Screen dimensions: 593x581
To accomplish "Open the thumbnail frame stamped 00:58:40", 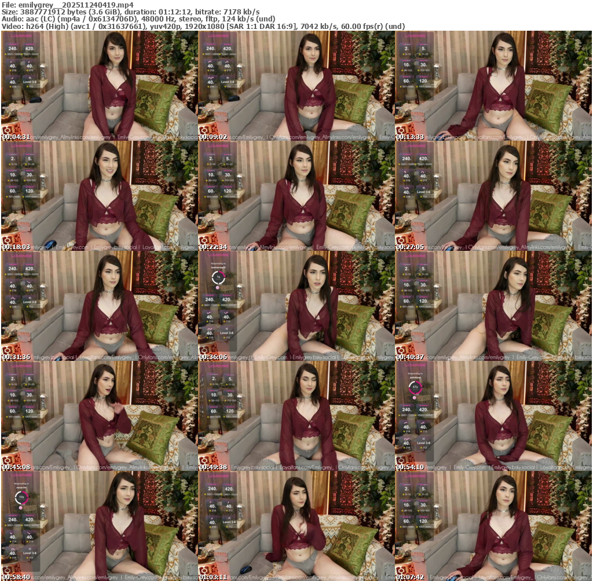I will [x=100, y=526].
